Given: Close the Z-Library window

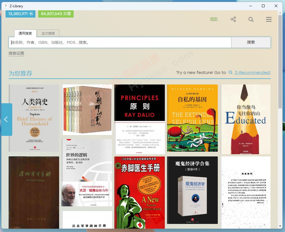Looking at the screenshot, I should tap(276, 6).
